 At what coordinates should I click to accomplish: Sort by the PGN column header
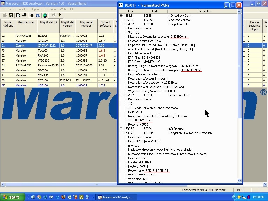pos(155,11)
